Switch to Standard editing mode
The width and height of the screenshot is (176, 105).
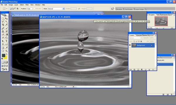click(x=3, y=62)
